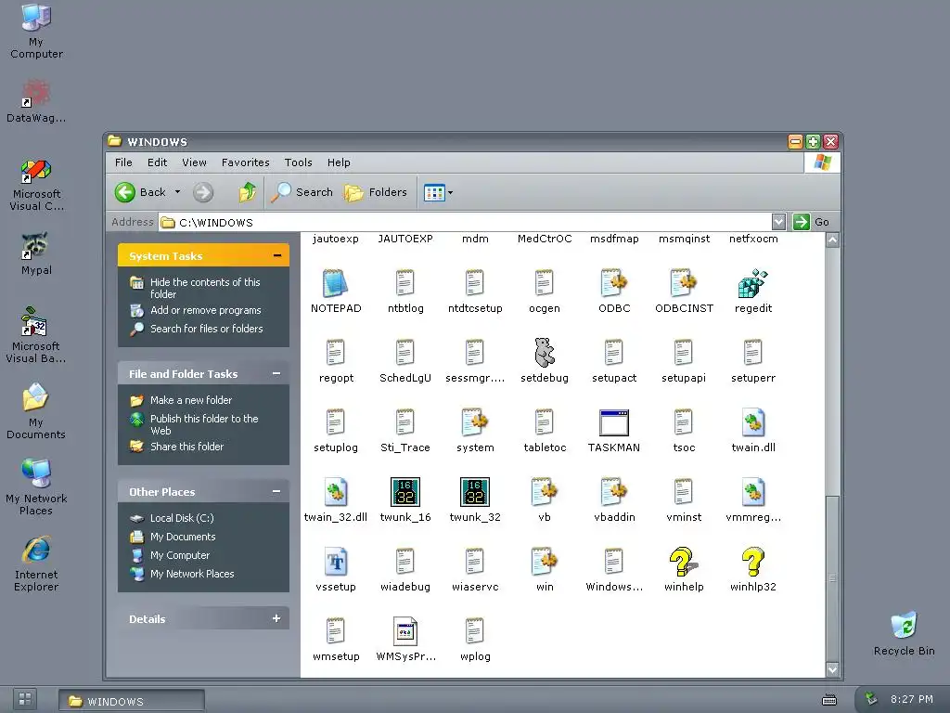Click the Forward navigation arrow
Image resolution: width=950 pixels, height=713 pixels.
pyautogui.click(x=203, y=192)
